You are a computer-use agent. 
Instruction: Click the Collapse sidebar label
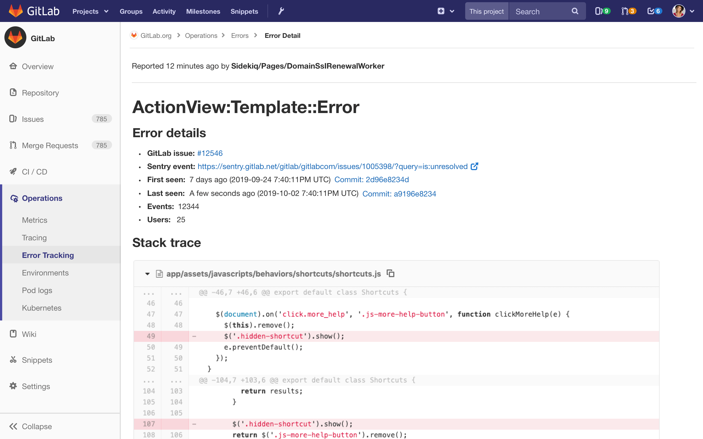[37, 426]
